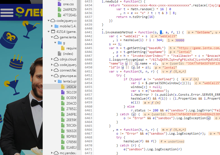Open the 4772EAE file in the tree
The height and width of the screenshot is (155, 220).
coord(69,15)
